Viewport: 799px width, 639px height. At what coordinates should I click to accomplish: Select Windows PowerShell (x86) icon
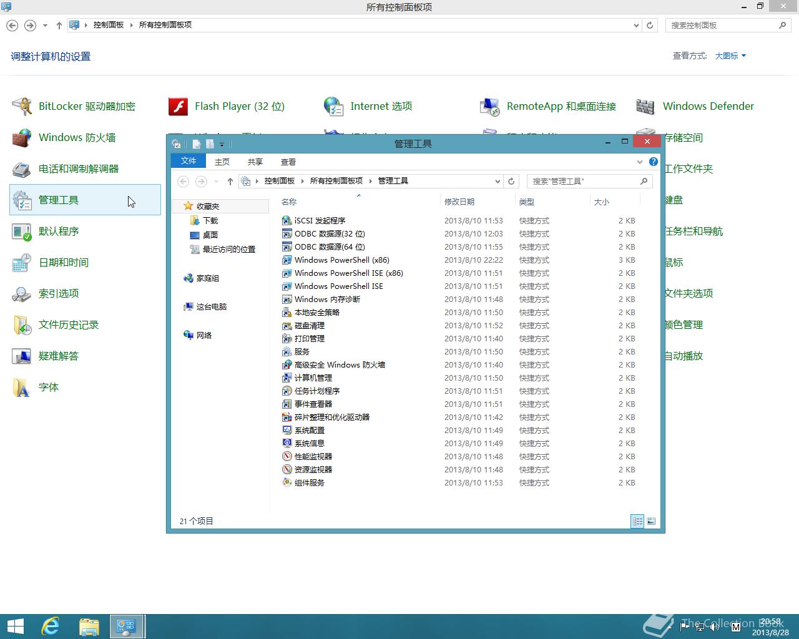287,260
